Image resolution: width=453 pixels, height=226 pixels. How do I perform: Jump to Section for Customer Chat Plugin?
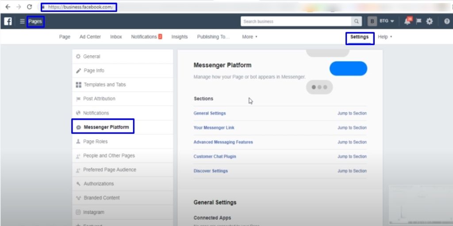352,157
